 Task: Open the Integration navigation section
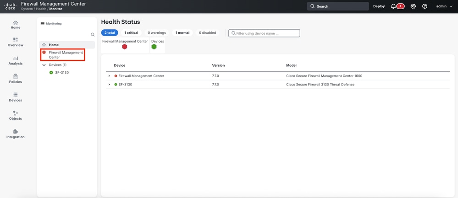tap(16, 134)
